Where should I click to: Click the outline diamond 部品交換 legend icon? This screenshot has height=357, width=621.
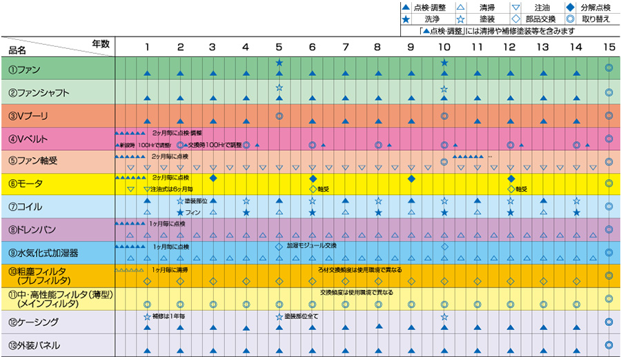click(515, 19)
